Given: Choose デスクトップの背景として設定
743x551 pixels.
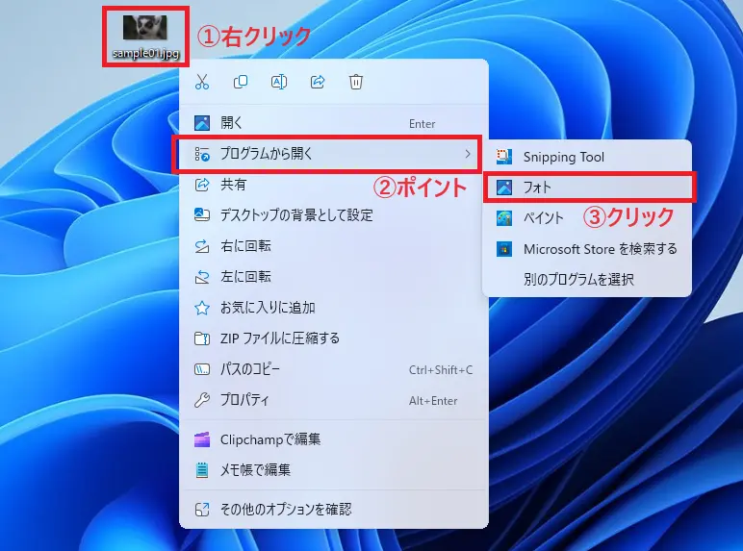Looking at the screenshot, I should 295,215.
